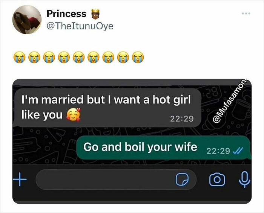The width and height of the screenshot is (264, 213).
Task: Click the crown emoji next to Princess
Action: 95,14
